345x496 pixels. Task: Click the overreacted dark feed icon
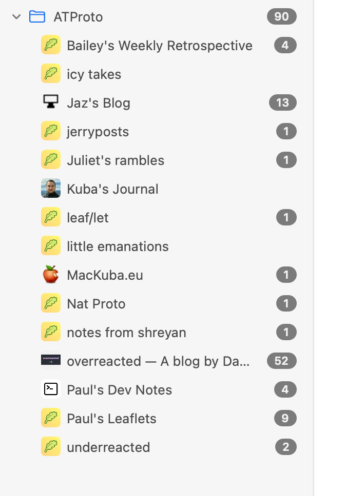click(51, 361)
